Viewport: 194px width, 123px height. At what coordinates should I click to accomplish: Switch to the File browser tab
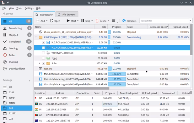pyautogui.click(x=67, y=14)
